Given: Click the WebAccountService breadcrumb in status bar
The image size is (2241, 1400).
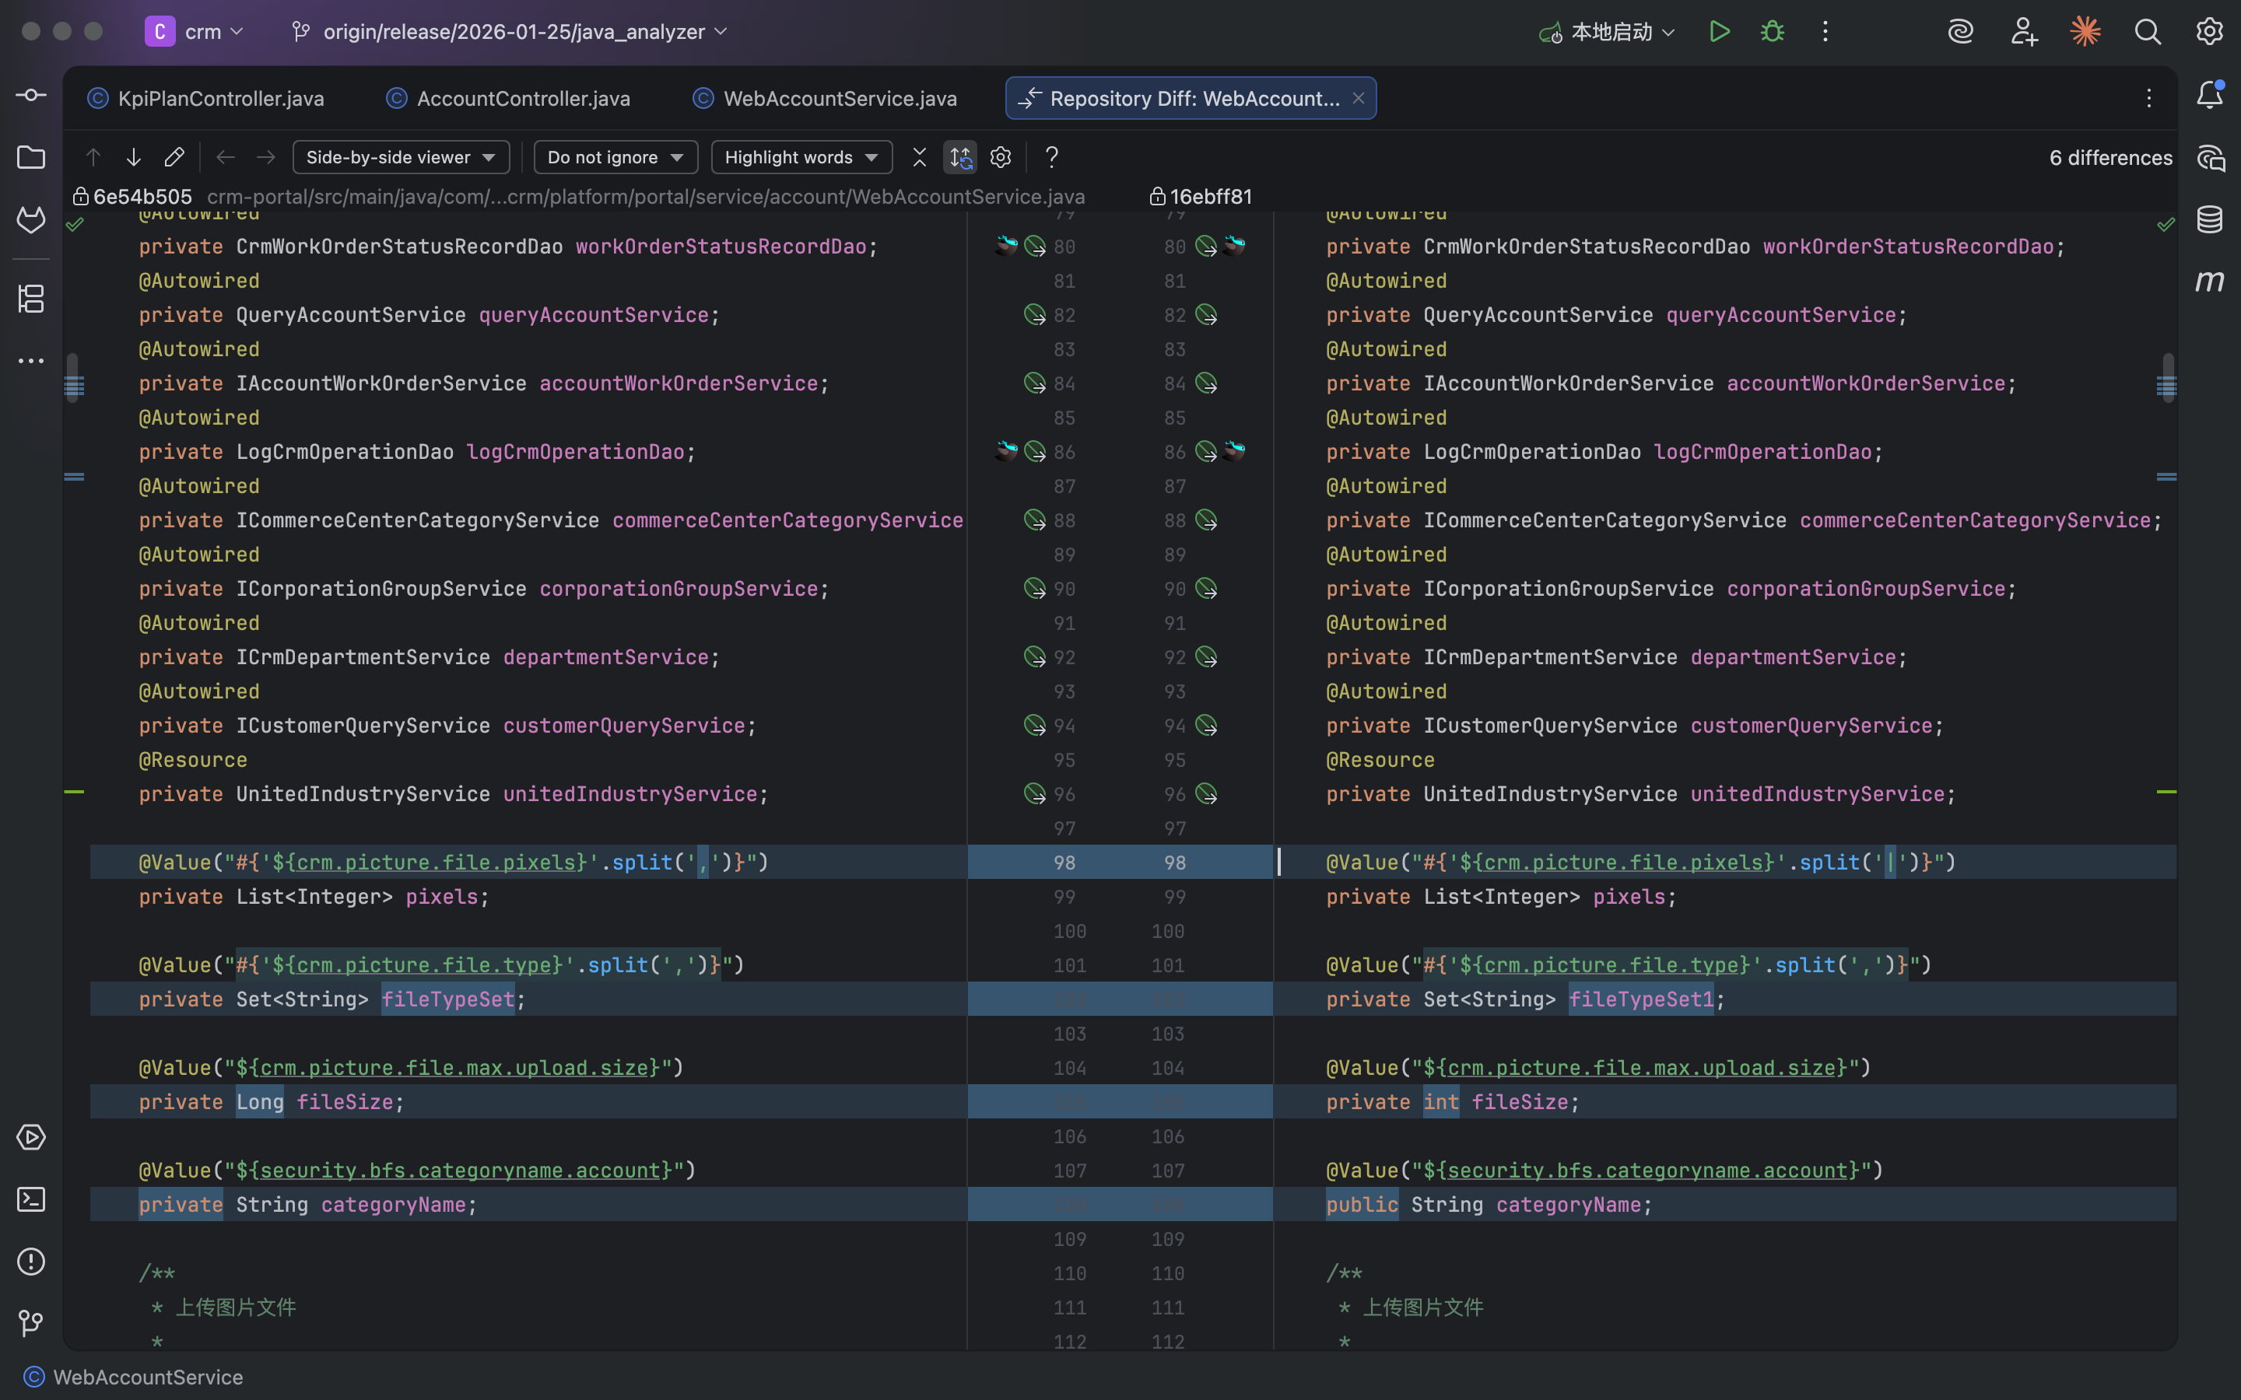Looking at the screenshot, I should [147, 1377].
